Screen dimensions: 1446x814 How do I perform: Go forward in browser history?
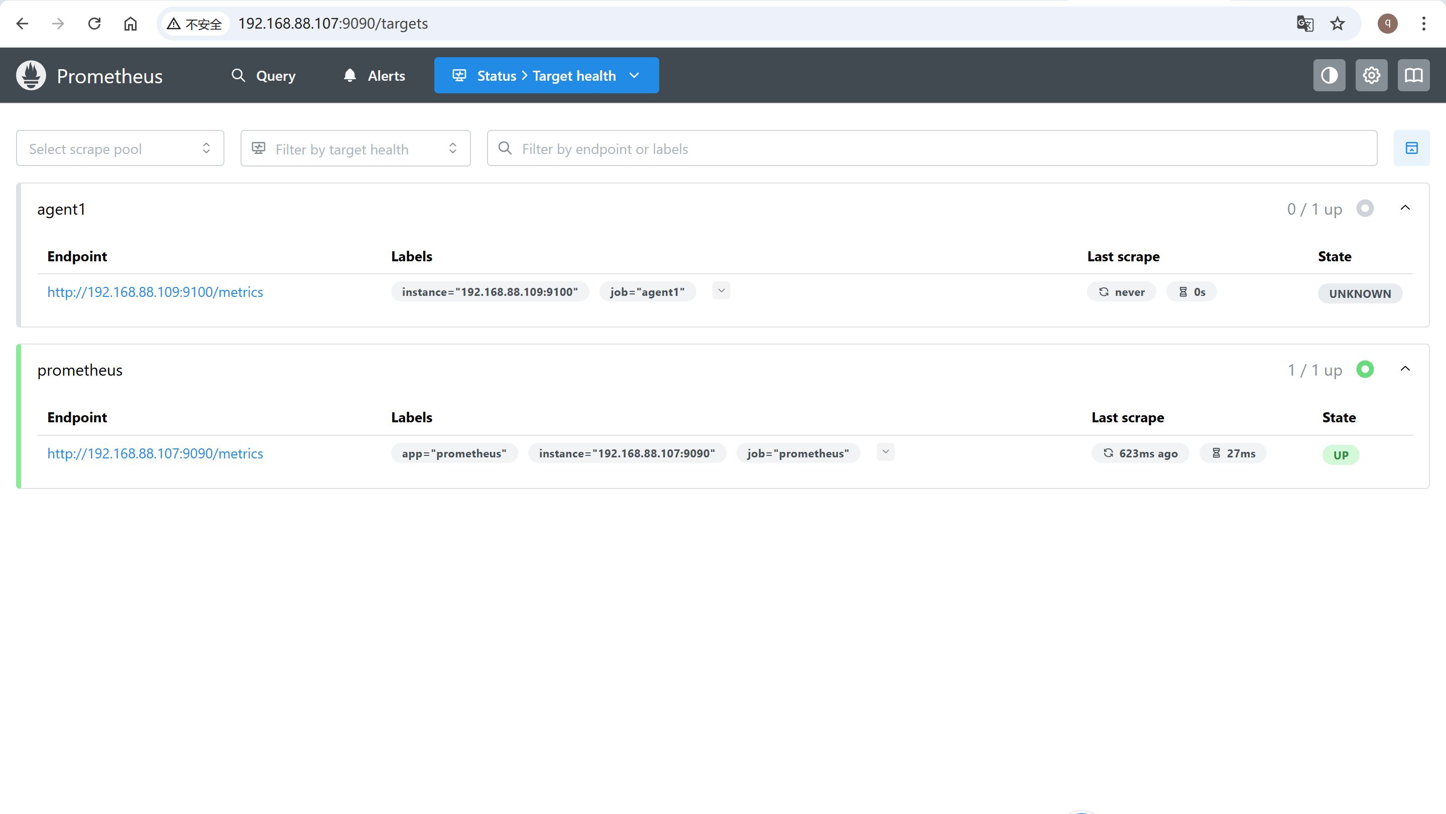click(58, 24)
